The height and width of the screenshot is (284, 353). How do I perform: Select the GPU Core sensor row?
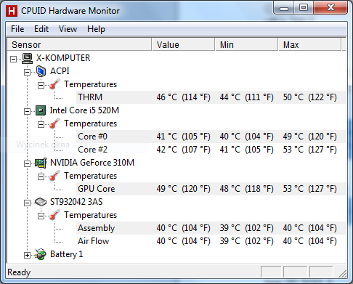coord(211,189)
